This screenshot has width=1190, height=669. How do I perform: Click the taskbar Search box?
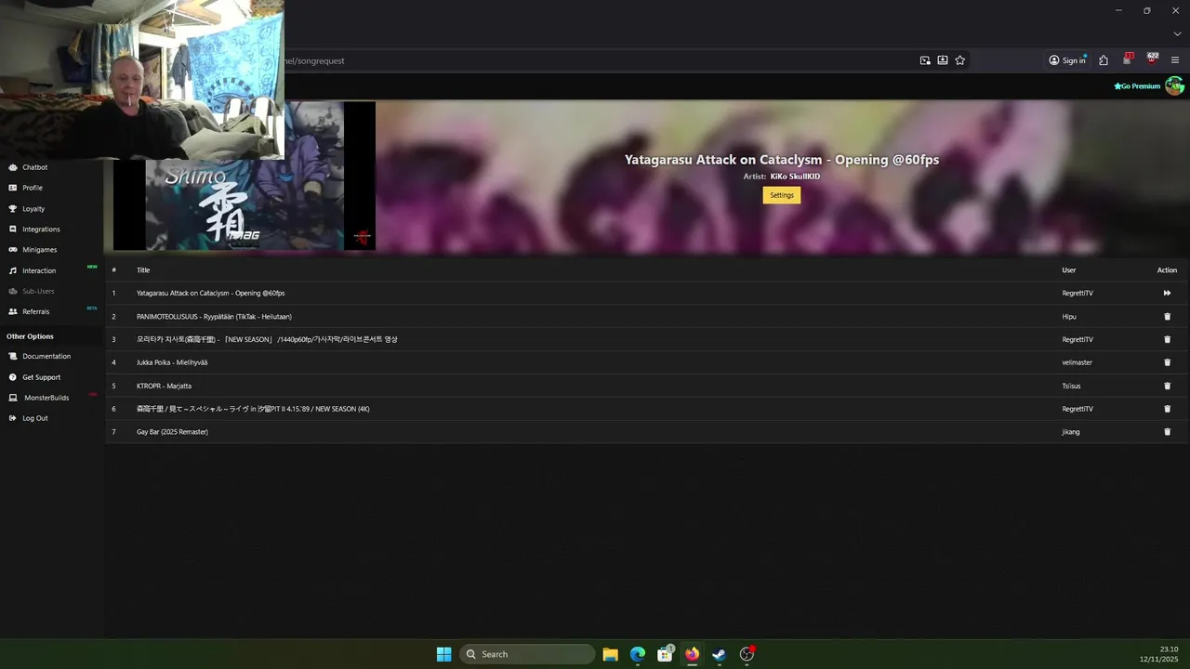(527, 654)
